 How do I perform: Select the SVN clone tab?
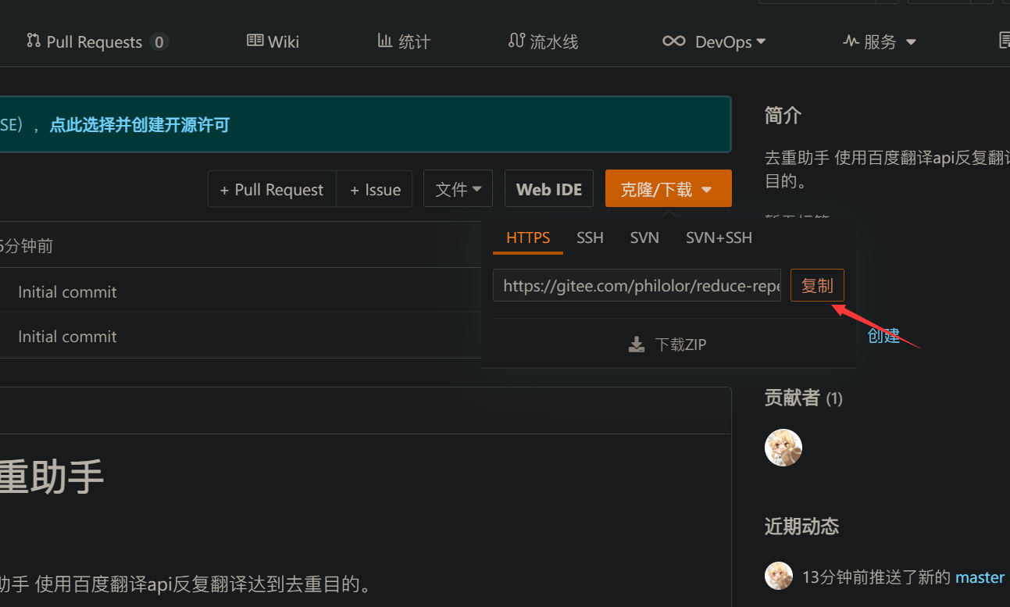(x=644, y=237)
